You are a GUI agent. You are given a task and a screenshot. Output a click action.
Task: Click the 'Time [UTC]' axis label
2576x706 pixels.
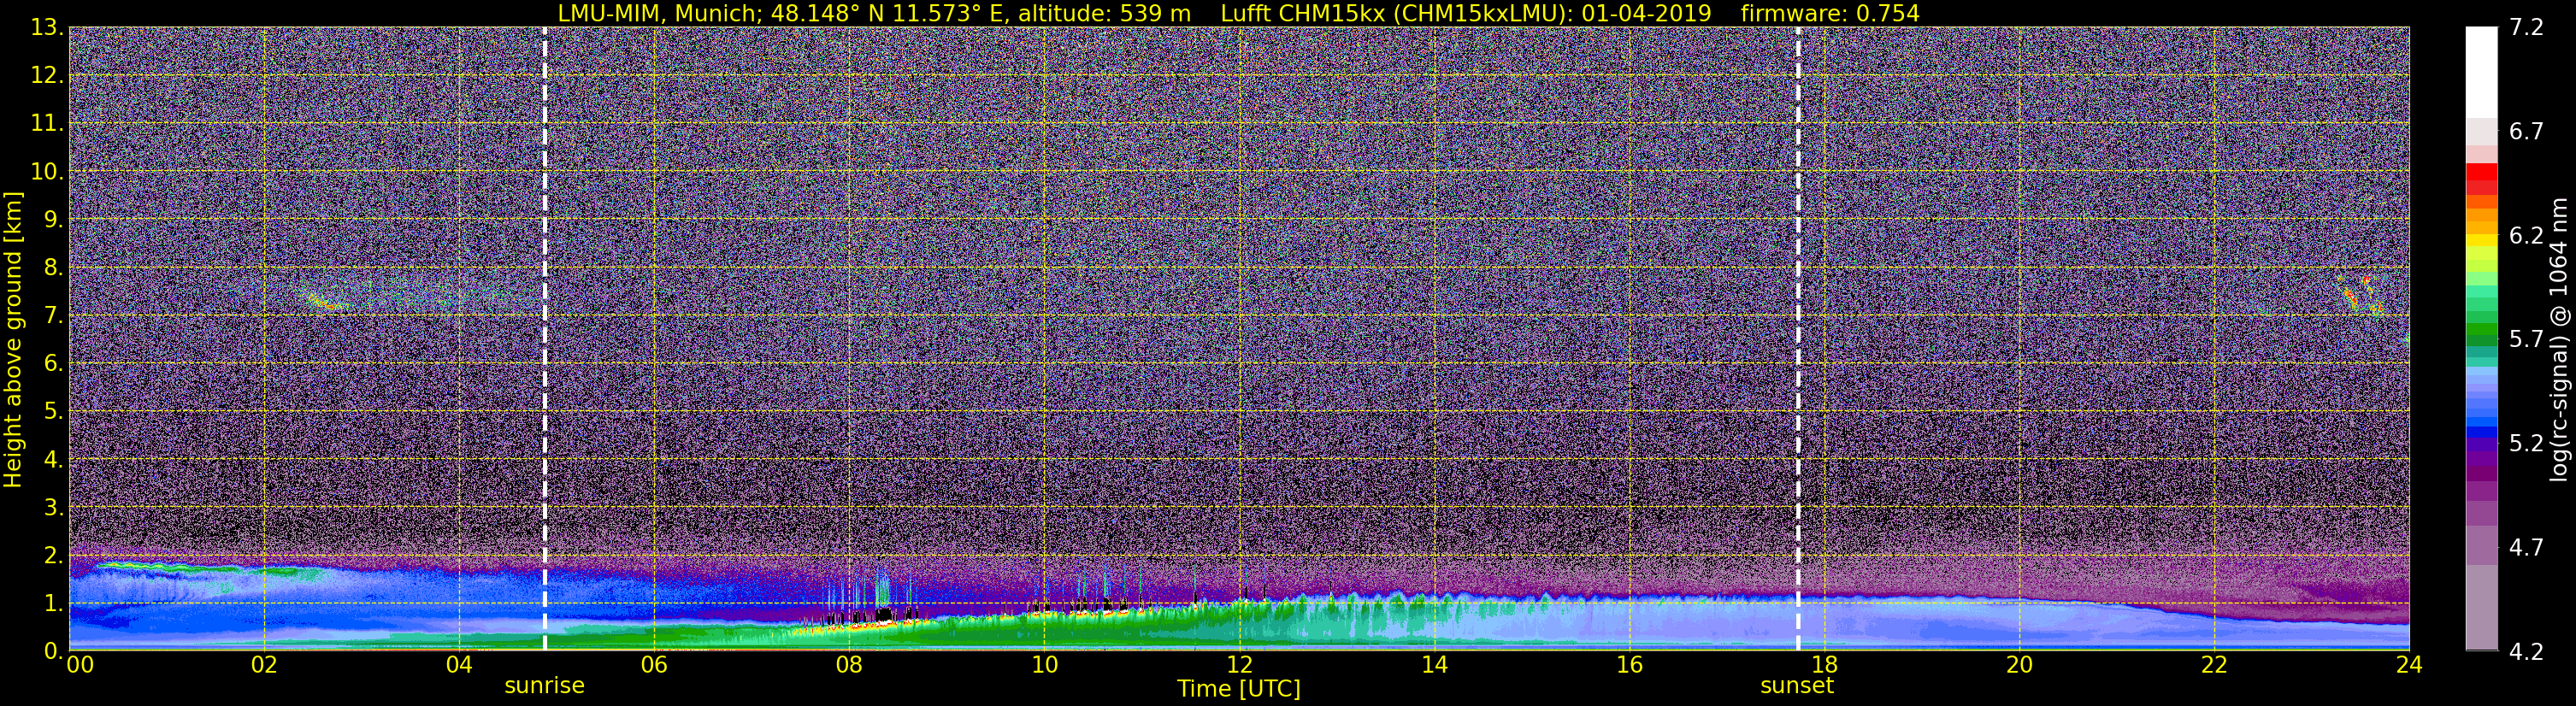[1239, 689]
